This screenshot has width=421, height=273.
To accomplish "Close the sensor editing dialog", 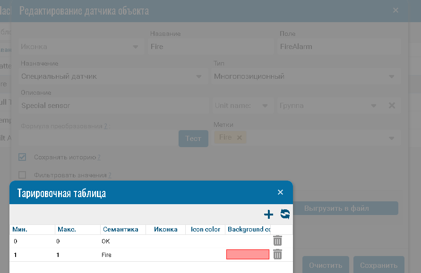I will (x=395, y=10).
